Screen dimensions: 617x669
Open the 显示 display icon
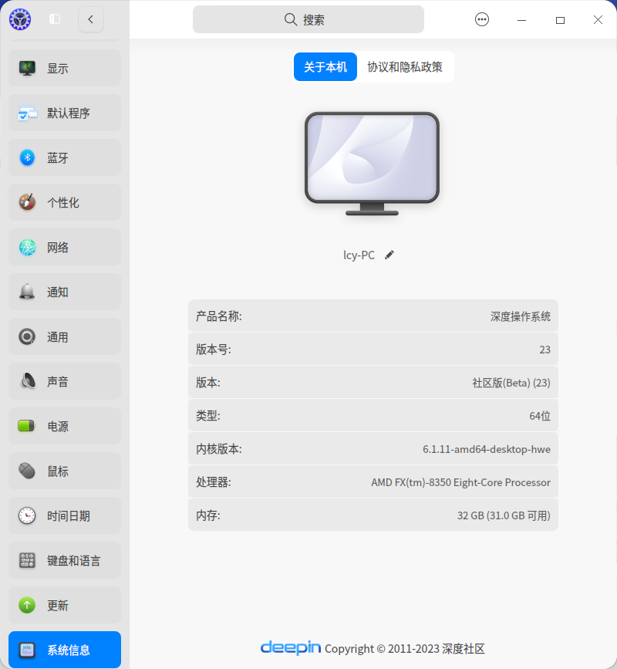(x=27, y=68)
